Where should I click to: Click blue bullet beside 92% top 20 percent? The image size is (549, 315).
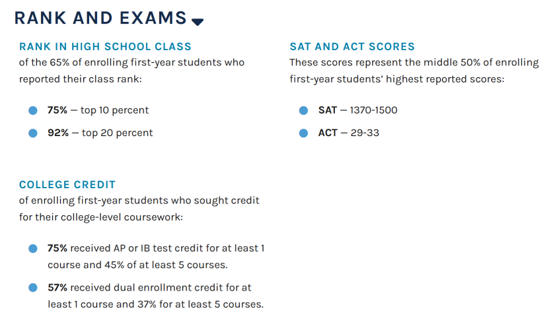[x=33, y=133]
